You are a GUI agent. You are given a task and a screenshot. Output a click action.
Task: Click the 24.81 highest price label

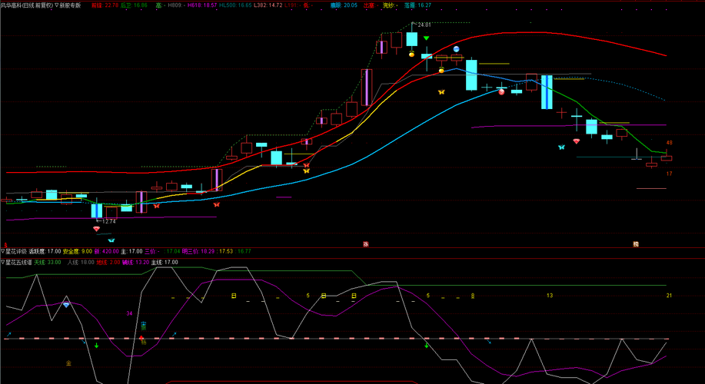tap(424, 25)
